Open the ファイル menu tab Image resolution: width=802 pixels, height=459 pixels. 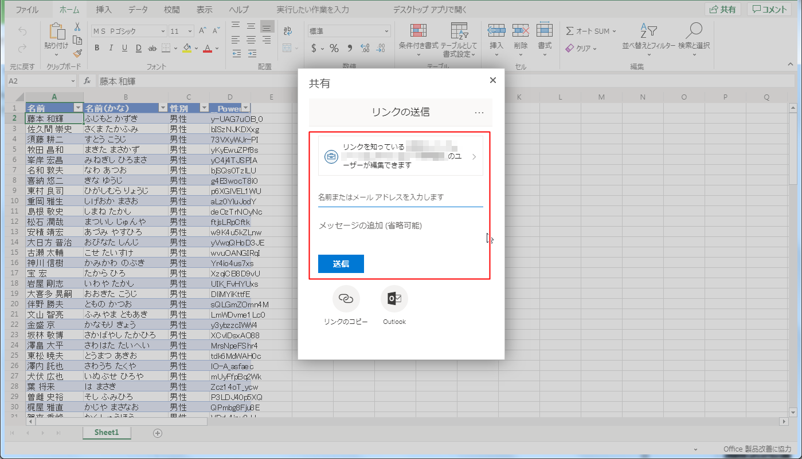point(27,10)
